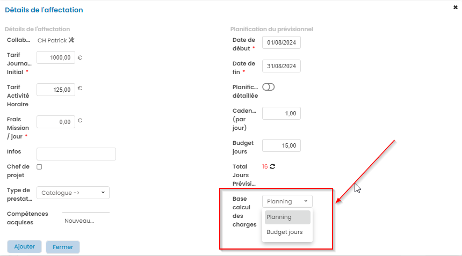Check the Chef de projet checkbox
Viewport: 462px width, 256px height.
click(x=39, y=167)
